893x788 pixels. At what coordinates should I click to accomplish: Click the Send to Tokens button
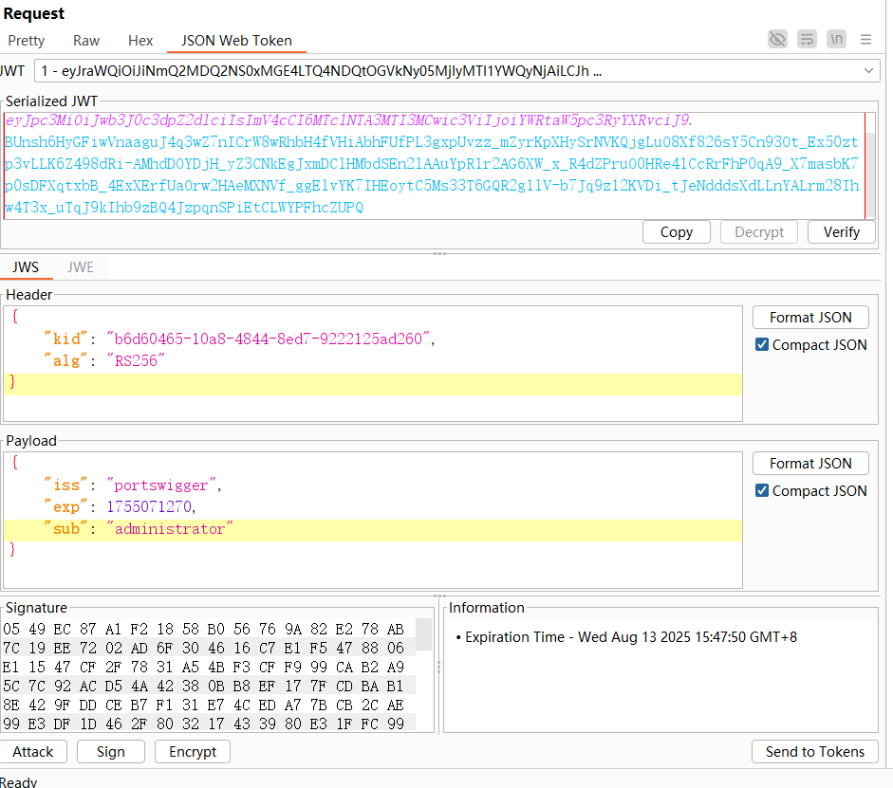pyautogui.click(x=815, y=752)
